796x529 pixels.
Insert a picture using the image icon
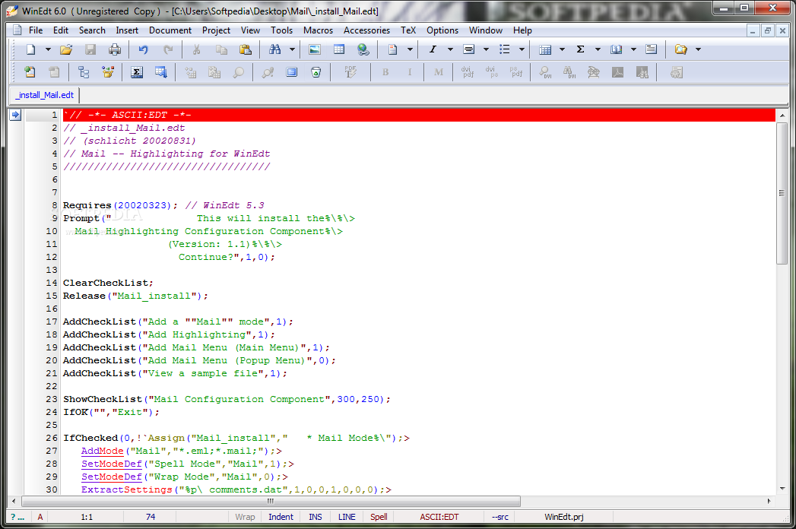coord(315,49)
